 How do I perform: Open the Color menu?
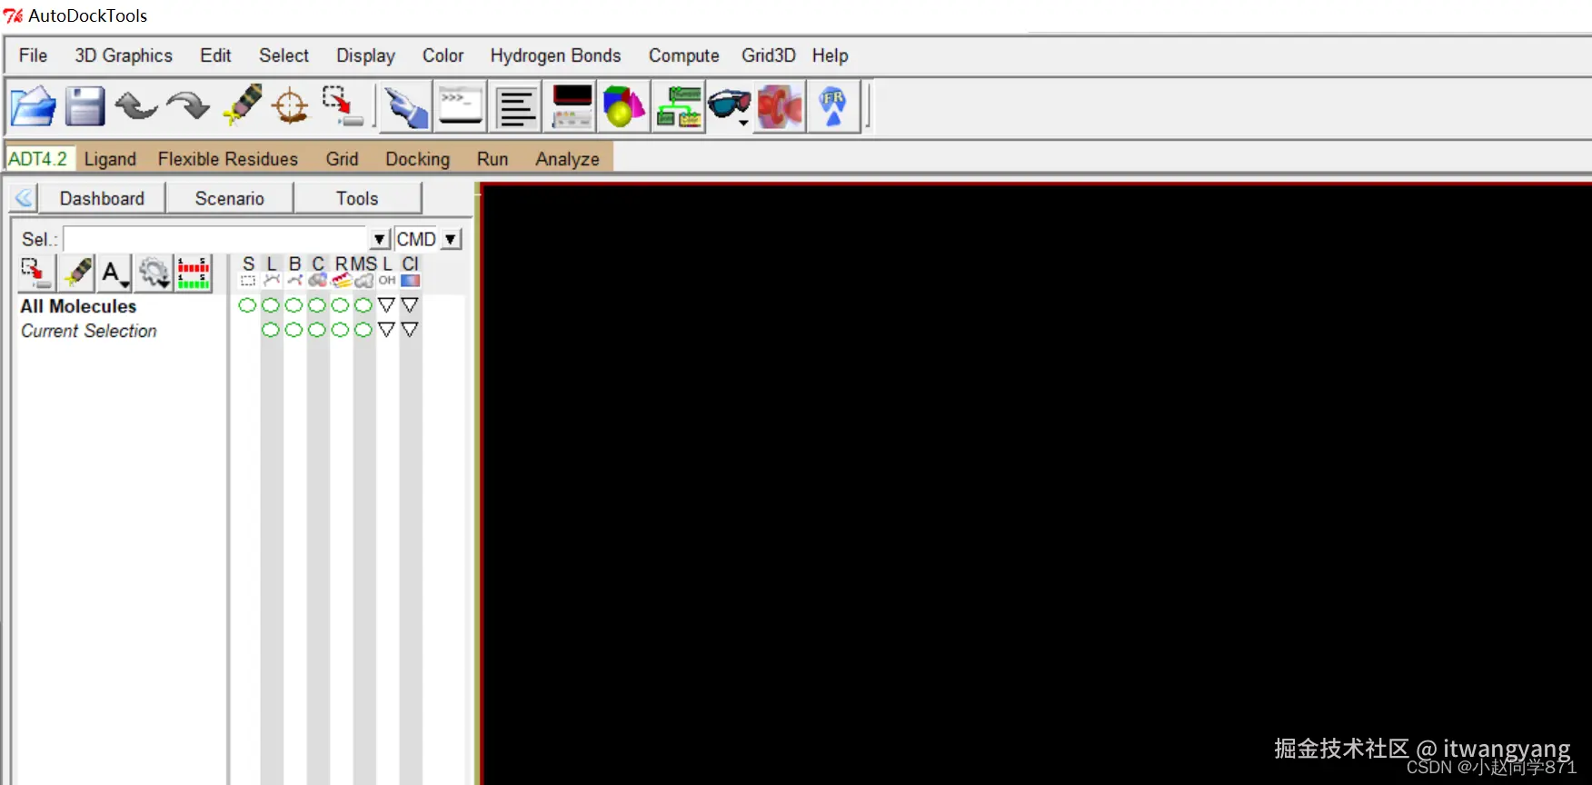pyautogui.click(x=443, y=55)
